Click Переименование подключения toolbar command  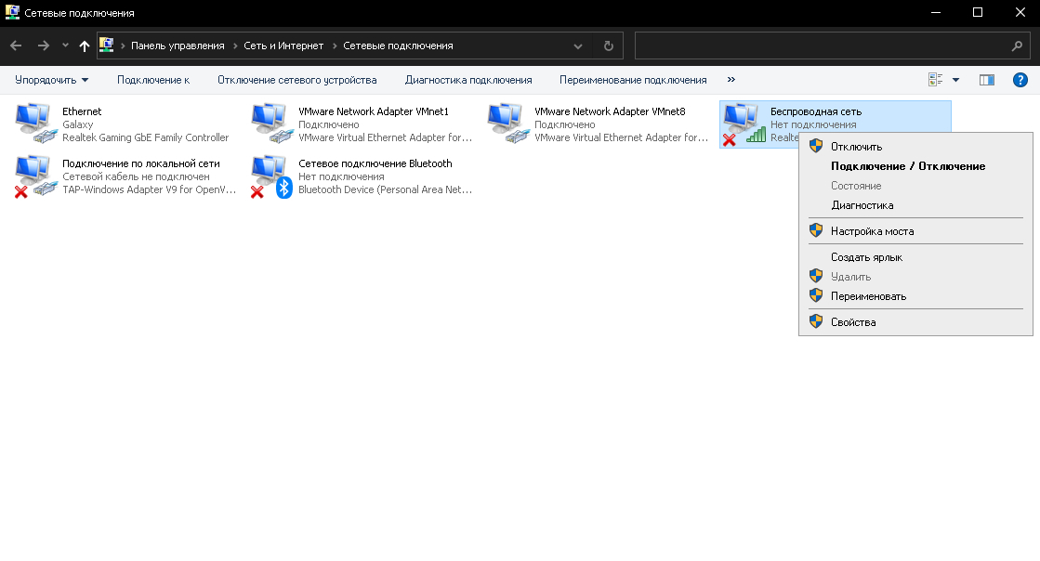coord(633,80)
